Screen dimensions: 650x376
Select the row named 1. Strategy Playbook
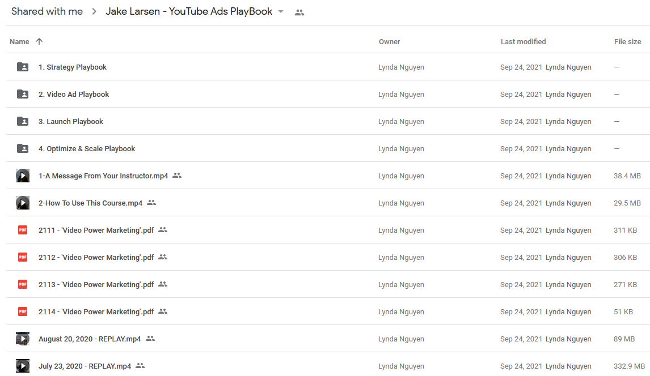coord(328,67)
